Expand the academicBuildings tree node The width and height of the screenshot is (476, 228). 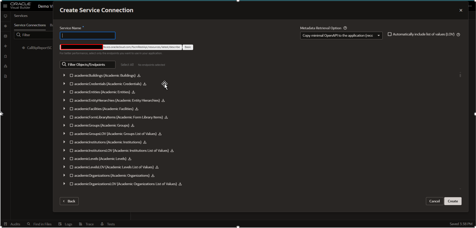64,75
